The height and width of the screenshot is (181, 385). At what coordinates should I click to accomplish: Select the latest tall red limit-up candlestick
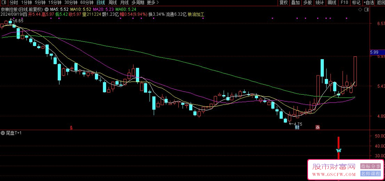point(355,71)
